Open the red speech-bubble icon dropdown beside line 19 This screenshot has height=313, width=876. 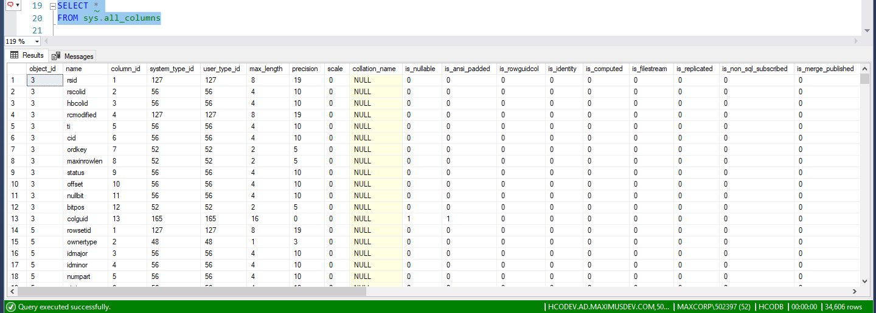coord(13,5)
